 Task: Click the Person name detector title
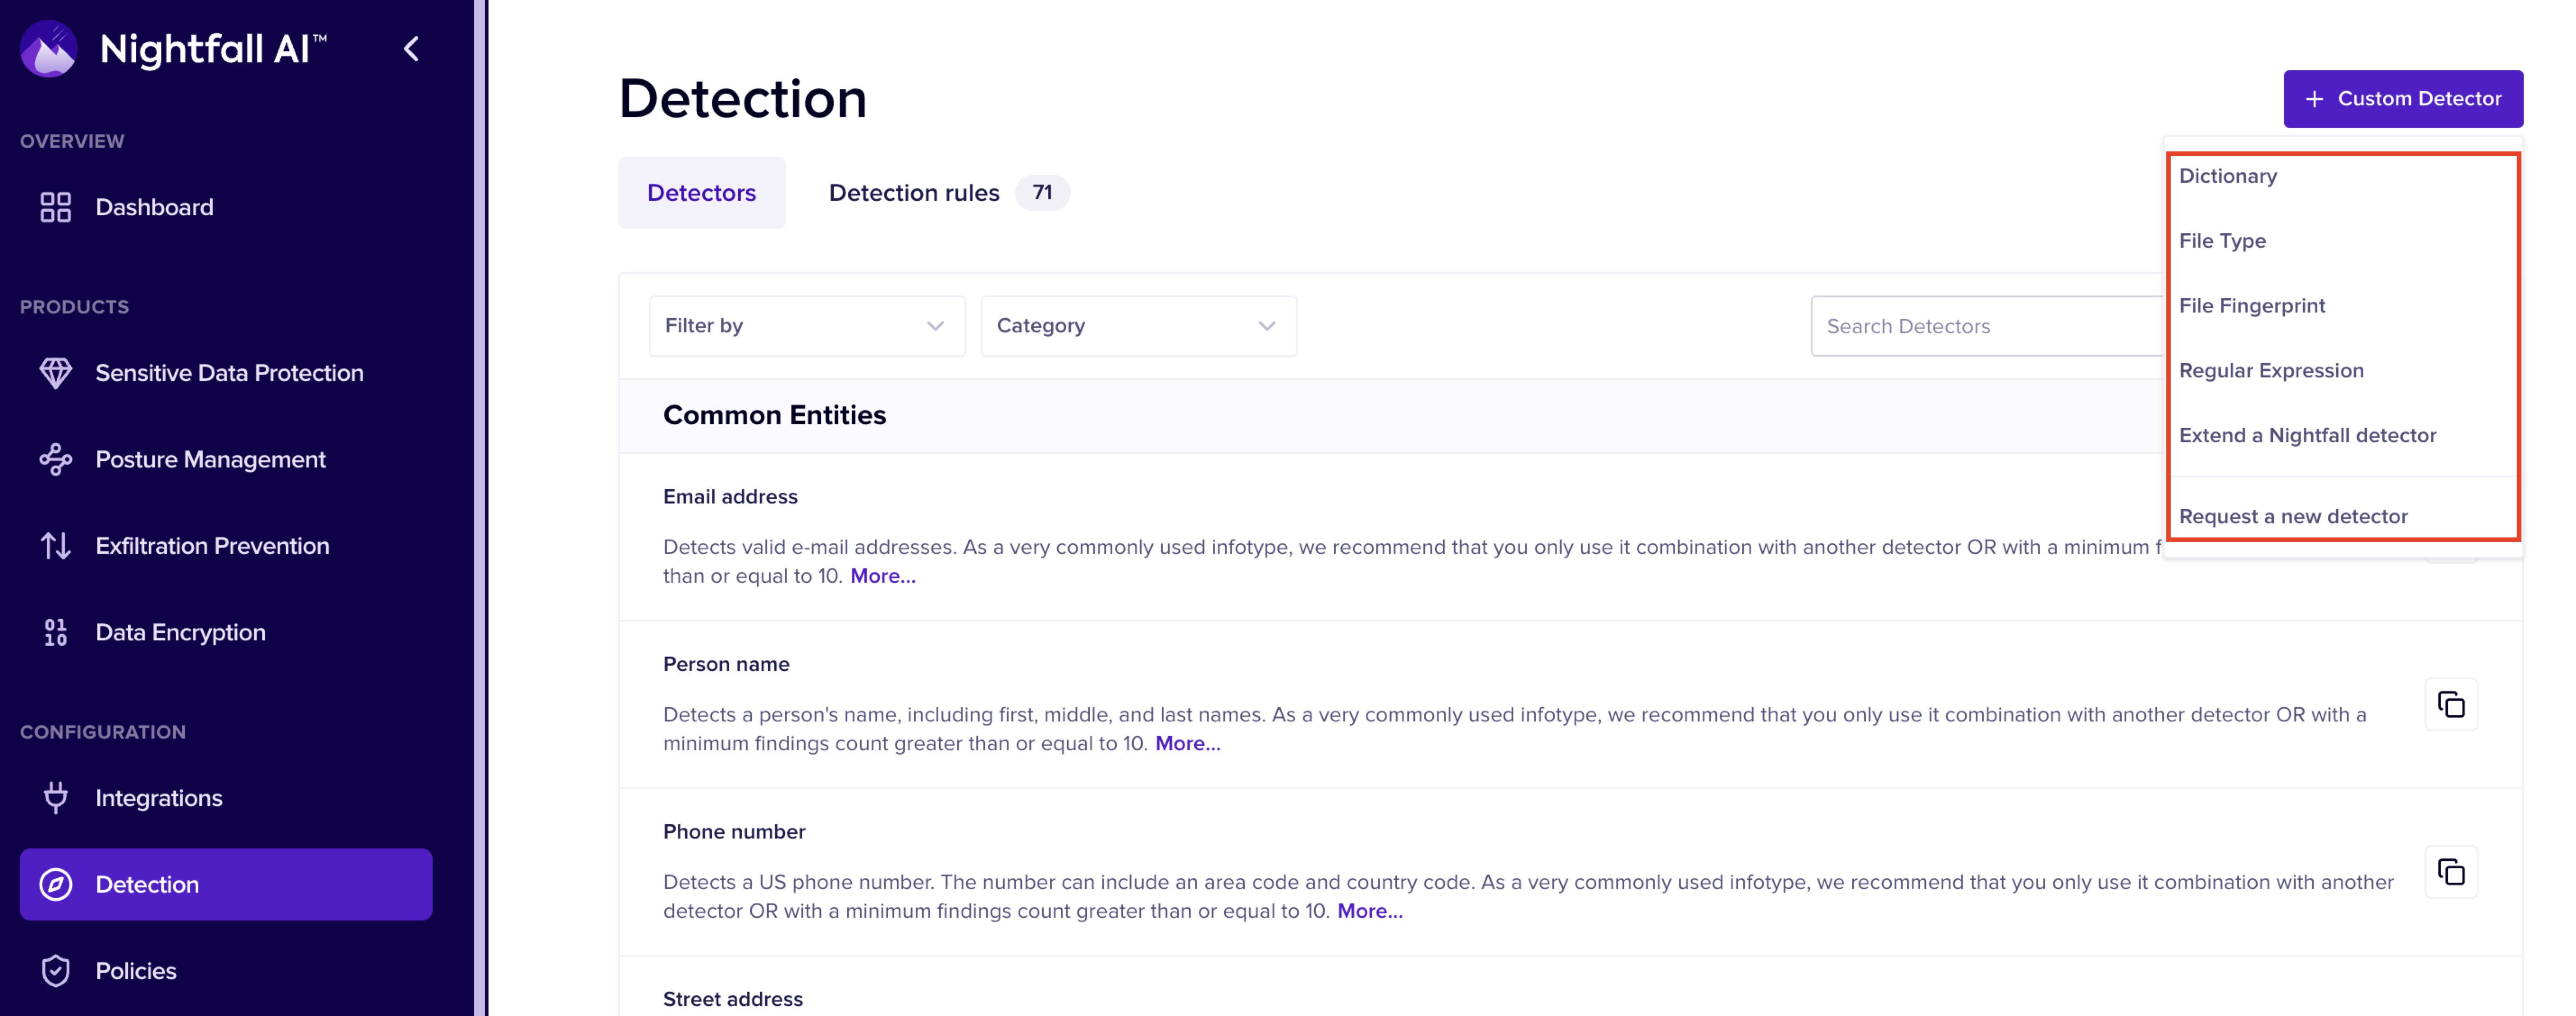726,664
